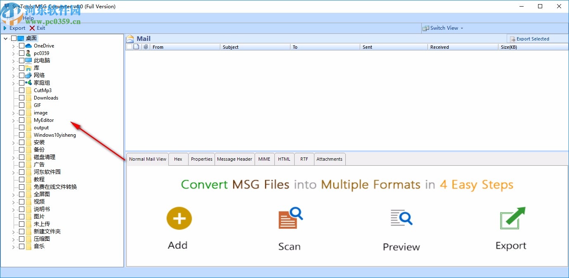Check the Downloads folder checkbox
The width and height of the screenshot is (569, 278).
[x=21, y=97]
